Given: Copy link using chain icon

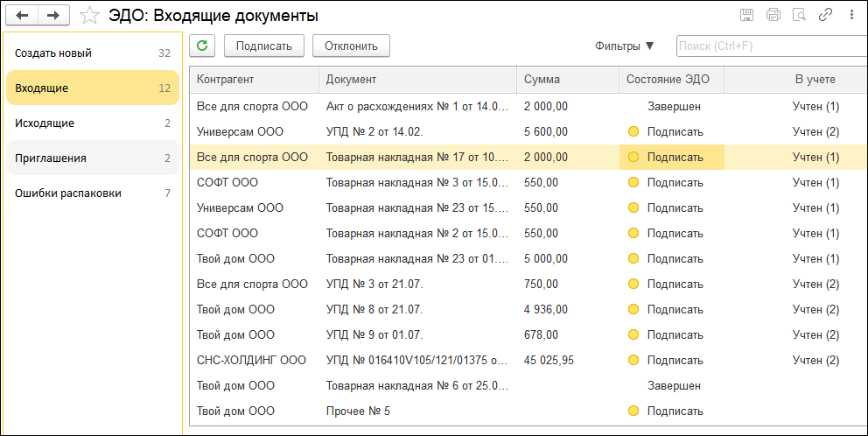Looking at the screenshot, I should coord(824,15).
